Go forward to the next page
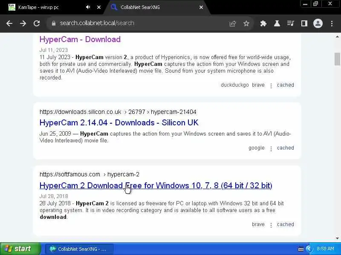Image resolution: width=341 pixels, height=255 pixels. coord(23,23)
